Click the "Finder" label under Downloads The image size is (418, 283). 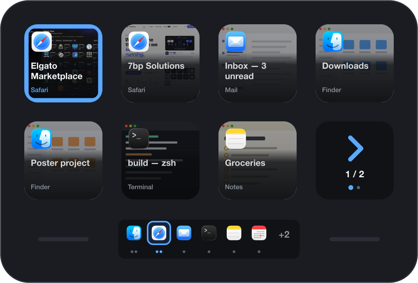[332, 90]
